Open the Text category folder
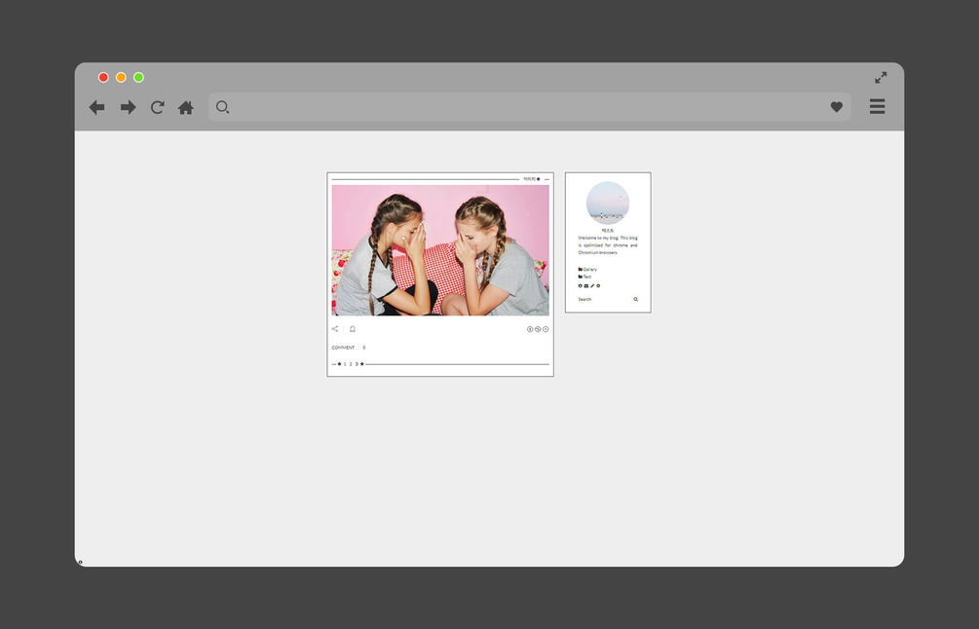Viewport: 979px width, 629px height. point(585,277)
